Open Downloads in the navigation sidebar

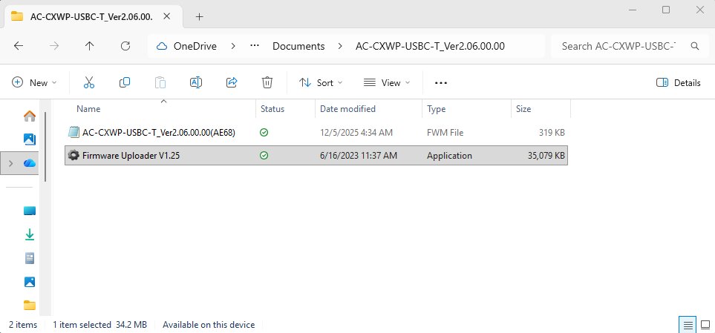click(30, 234)
